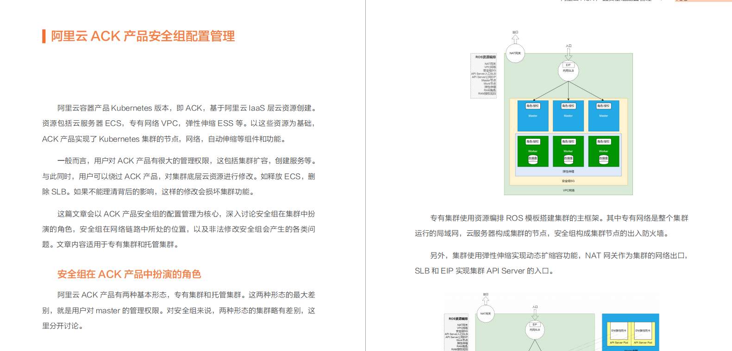732x351 pixels.
Task: Click the line starting "资源包括云服务器 ECS"
Action: pos(179,123)
